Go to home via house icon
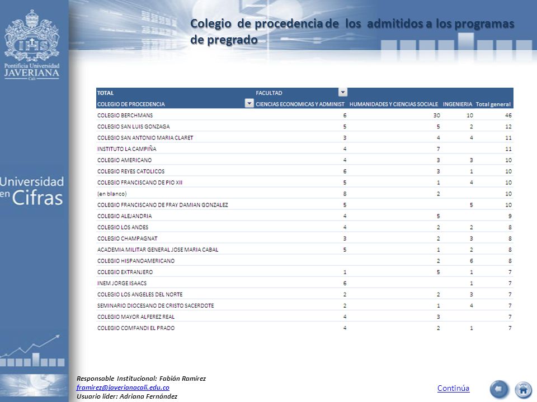 [x=524, y=389]
